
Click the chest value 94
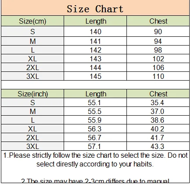tap(158, 41)
